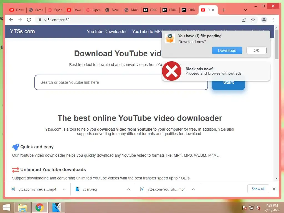Open a new browser tab
Image resolution: width=284 pixels, height=213 pixels.
click(224, 10)
